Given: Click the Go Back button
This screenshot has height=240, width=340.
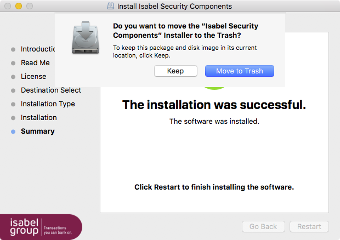Looking at the screenshot, I should pos(263,226).
